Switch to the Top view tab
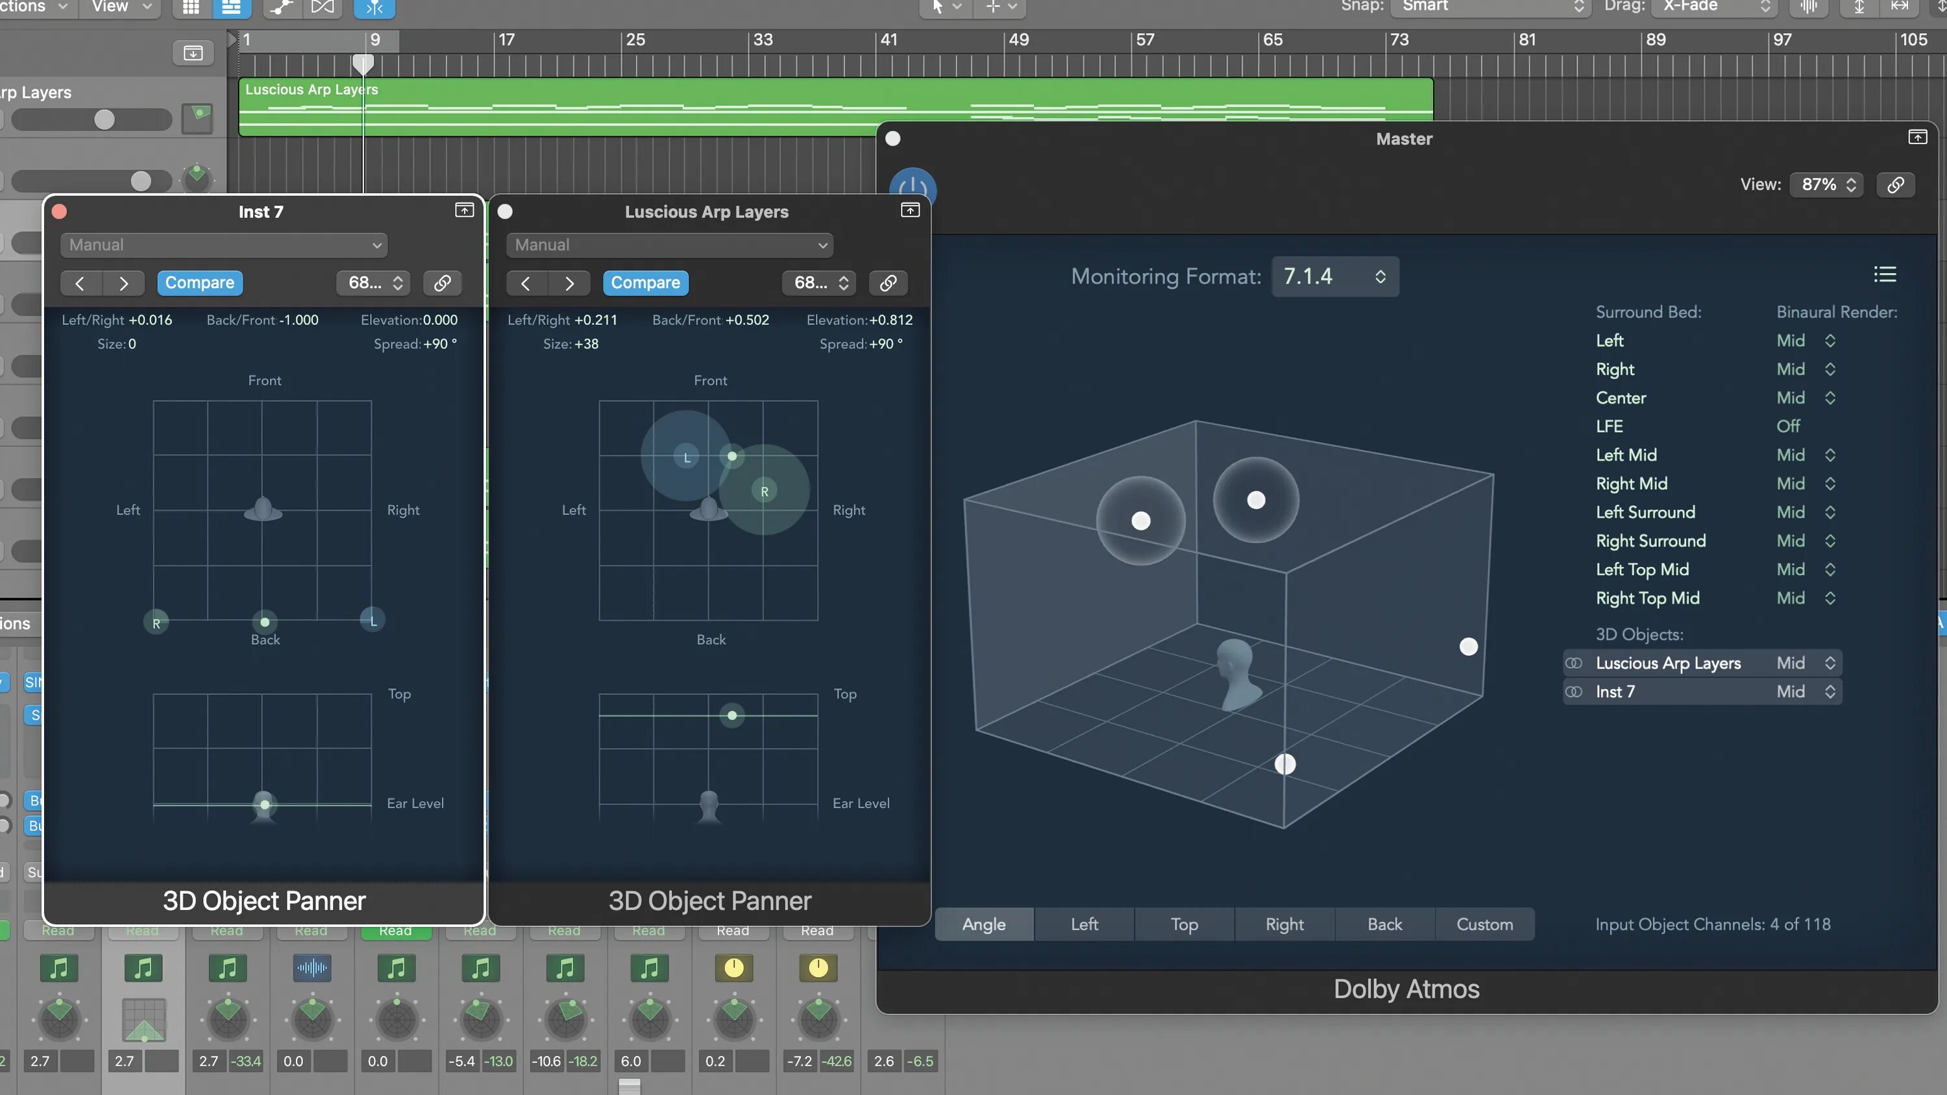The height and width of the screenshot is (1095, 1947). [1184, 924]
